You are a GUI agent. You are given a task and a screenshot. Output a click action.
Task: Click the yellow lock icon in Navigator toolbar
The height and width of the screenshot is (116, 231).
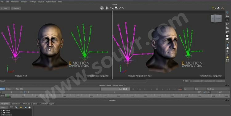pos(21,107)
